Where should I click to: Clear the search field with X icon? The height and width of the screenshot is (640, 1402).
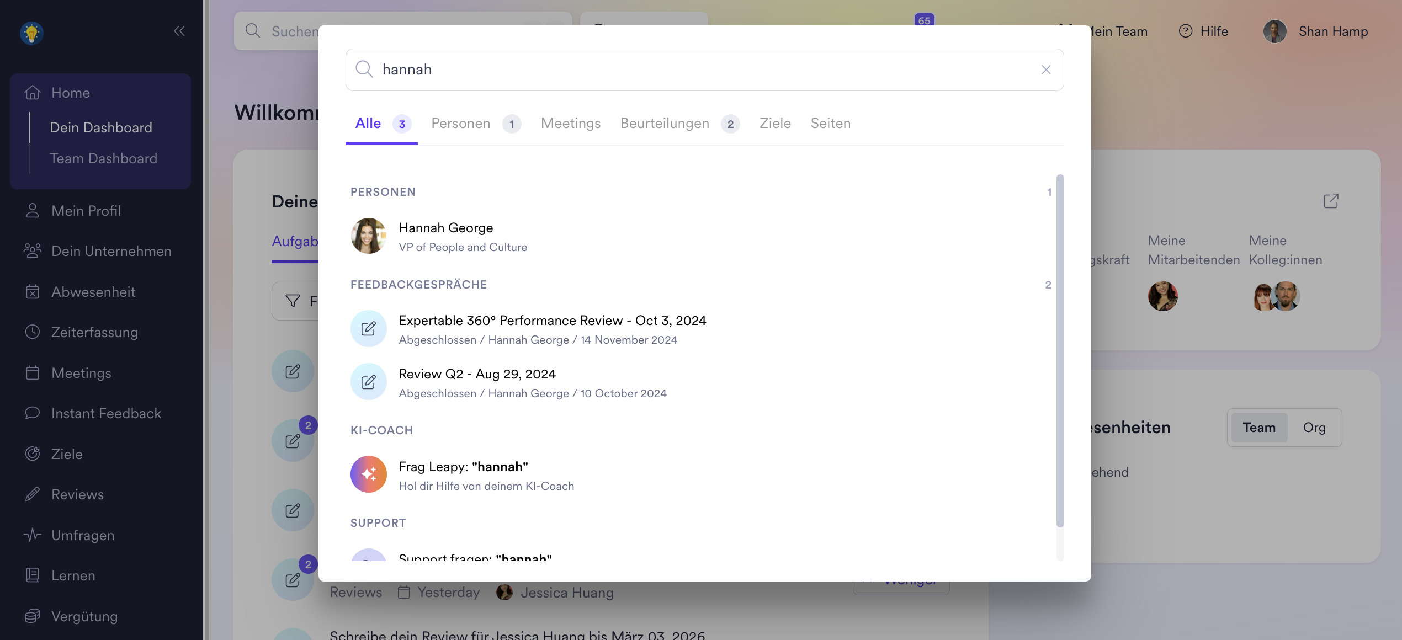(x=1045, y=70)
